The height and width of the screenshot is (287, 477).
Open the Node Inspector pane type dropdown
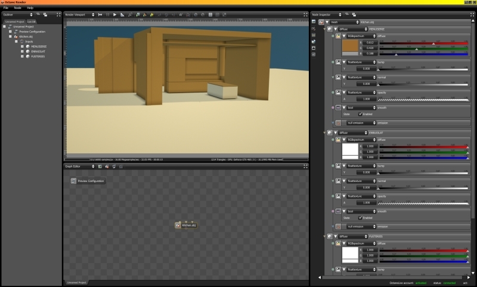click(x=326, y=14)
